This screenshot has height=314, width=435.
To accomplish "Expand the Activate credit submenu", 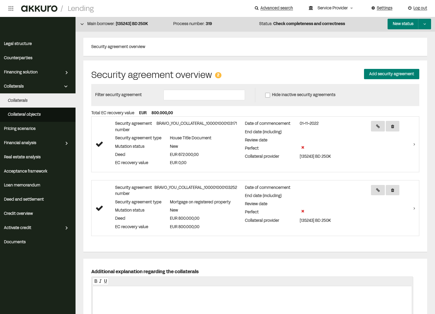I will tap(66, 228).
